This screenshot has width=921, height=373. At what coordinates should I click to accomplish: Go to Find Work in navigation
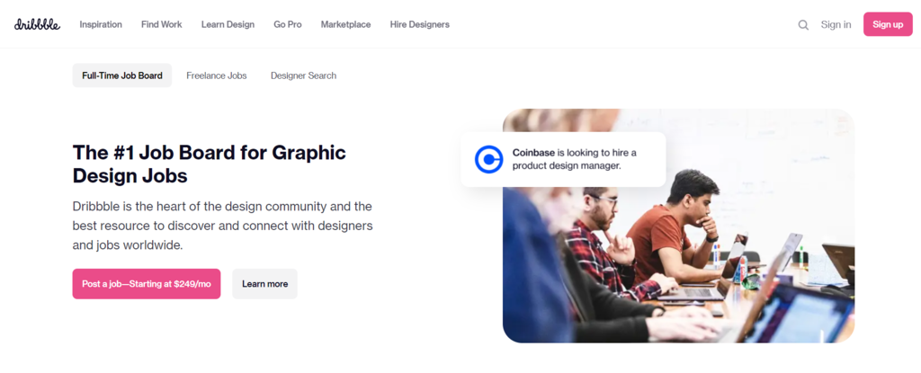(x=161, y=24)
